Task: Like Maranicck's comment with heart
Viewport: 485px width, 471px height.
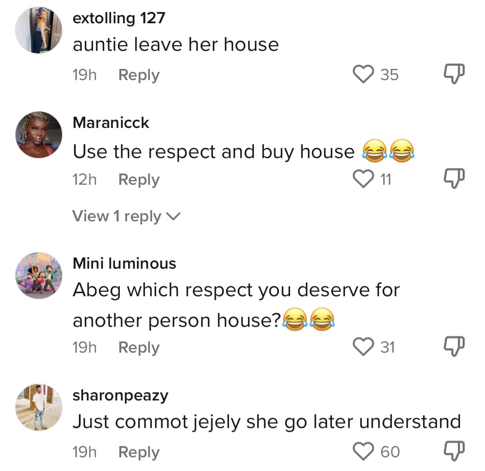Action: pos(363,179)
